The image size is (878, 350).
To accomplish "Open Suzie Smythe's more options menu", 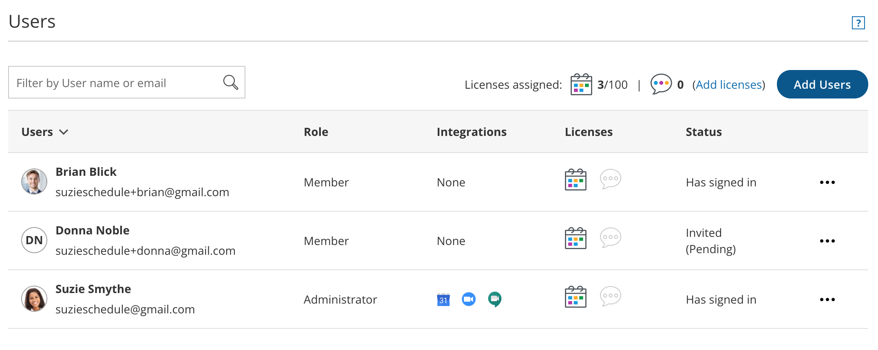I will (x=827, y=300).
